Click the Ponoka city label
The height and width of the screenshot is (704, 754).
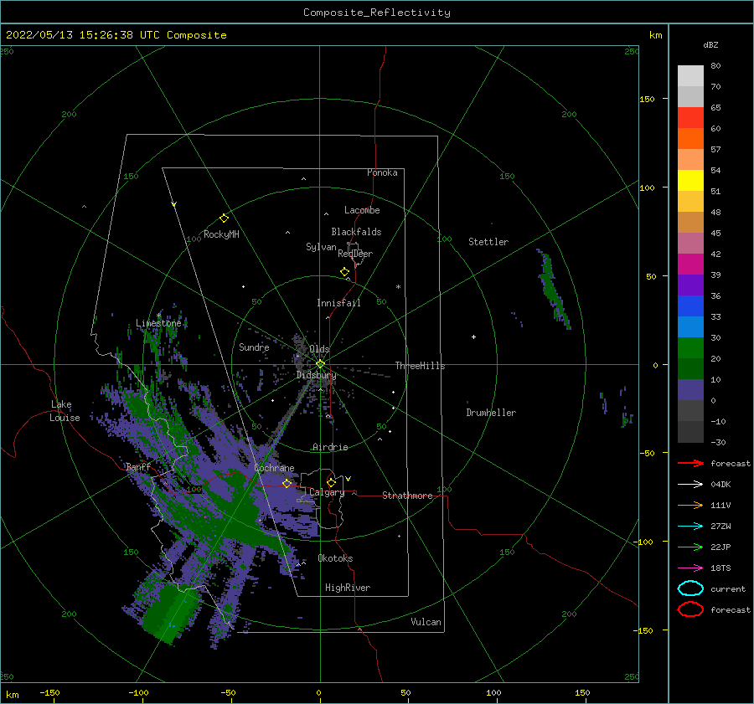tap(382, 172)
